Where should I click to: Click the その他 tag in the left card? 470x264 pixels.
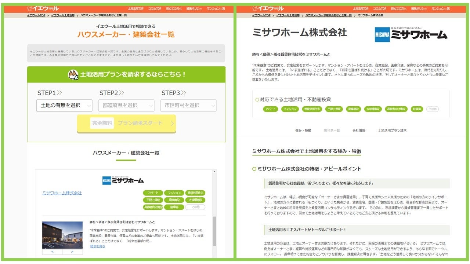[195, 207]
